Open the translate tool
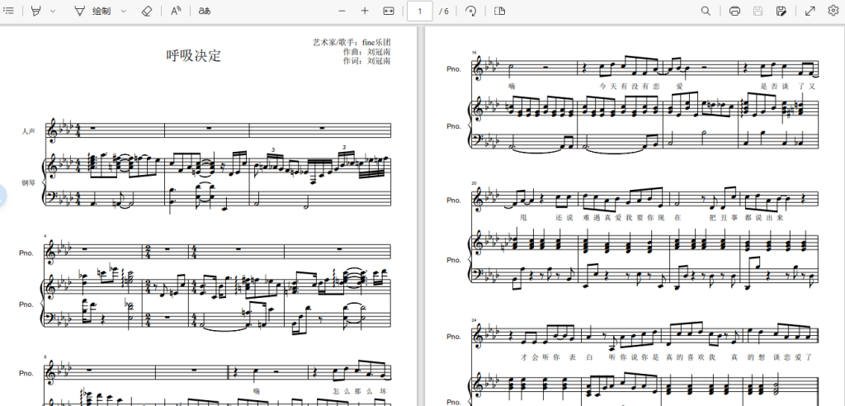Viewport: 845px width, 406px height. [x=205, y=11]
